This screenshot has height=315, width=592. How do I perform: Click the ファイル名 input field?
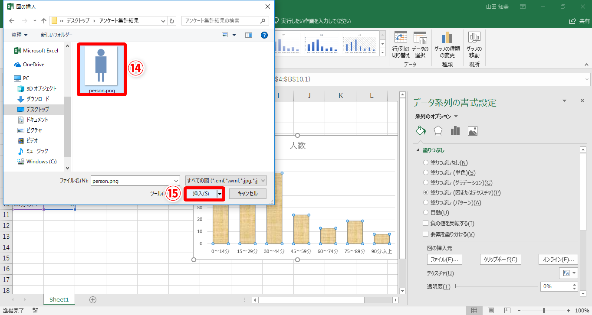[x=135, y=181]
